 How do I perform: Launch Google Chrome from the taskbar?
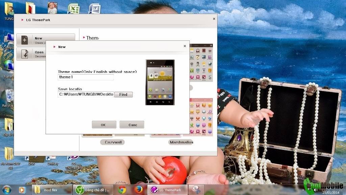(x=122, y=190)
